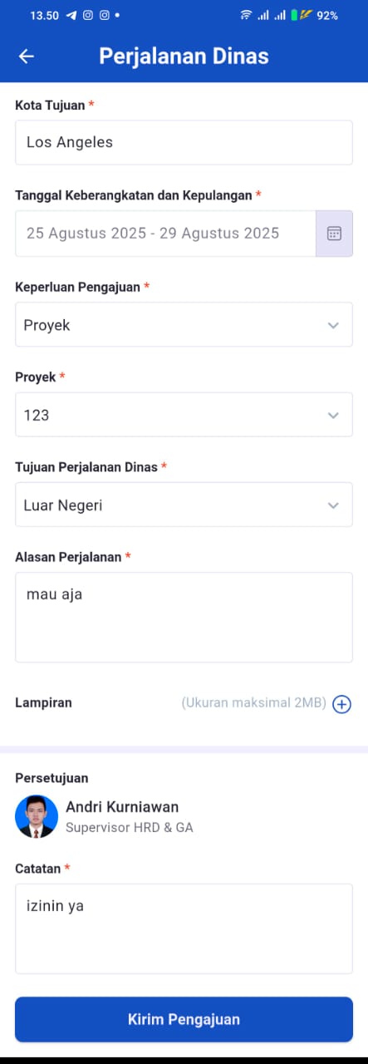368x1064 pixels.
Task: Edit the Catatan notes text area
Action: coord(184,929)
